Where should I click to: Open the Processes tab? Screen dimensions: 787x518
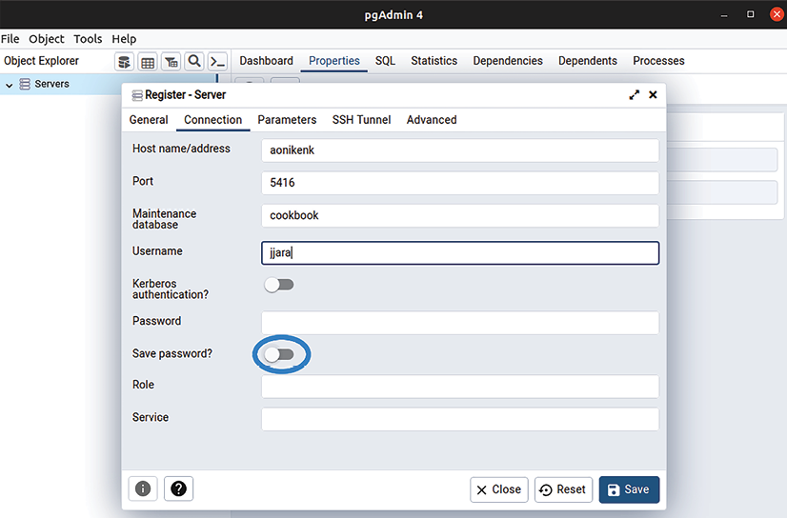pyautogui.click(x=658, y=61)
